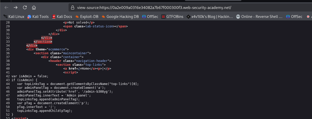Open the x4v1l0k's Blog bookmark
This screenshot has width=312, height=119.
click(x=210, y=17)
